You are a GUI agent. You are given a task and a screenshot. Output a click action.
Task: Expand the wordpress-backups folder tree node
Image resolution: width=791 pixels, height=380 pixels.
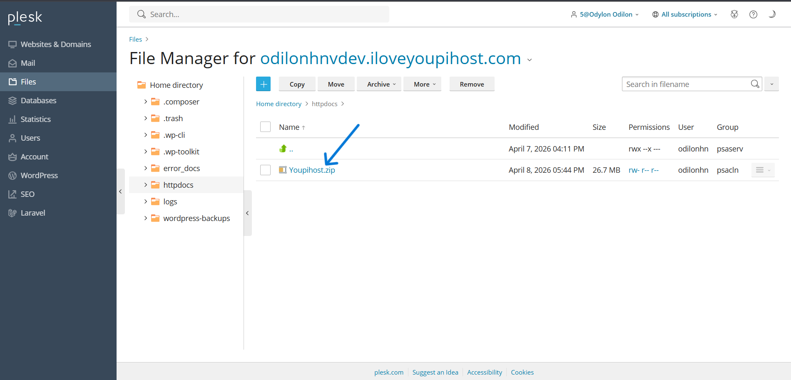click(x=145, y=218)
